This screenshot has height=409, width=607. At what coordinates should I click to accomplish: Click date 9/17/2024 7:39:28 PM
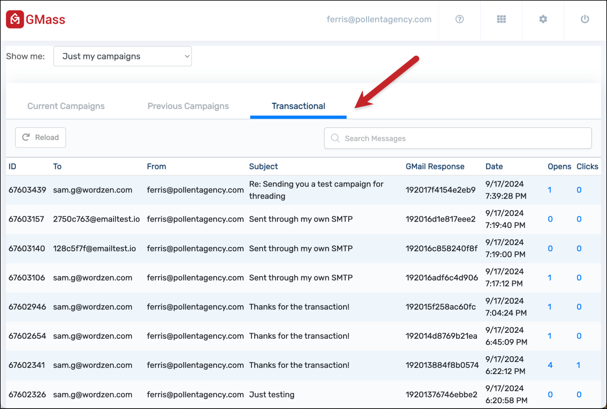(506, 190)
